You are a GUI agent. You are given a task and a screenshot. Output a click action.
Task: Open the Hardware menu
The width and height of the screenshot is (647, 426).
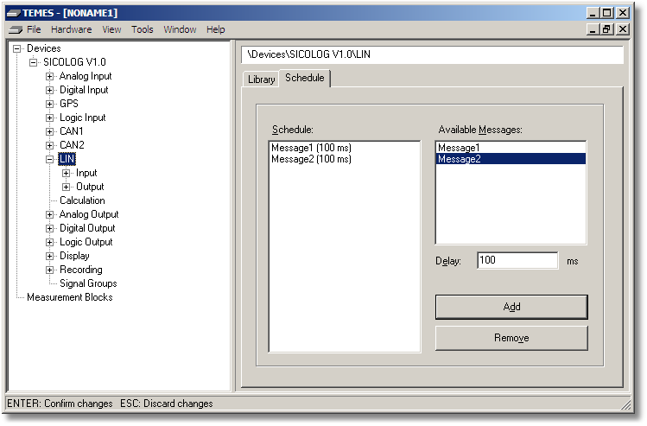(72, 29)
